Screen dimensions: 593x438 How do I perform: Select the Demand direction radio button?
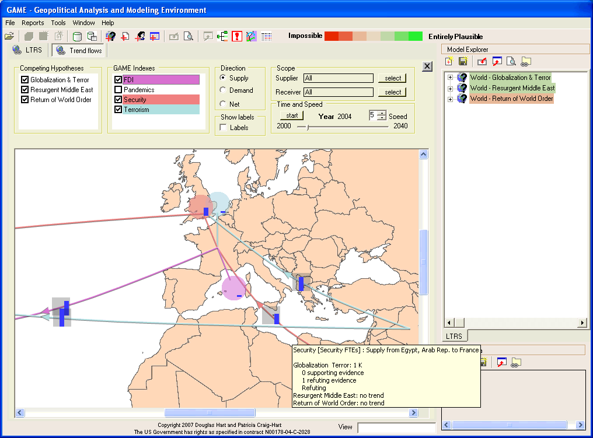(222, 90)
